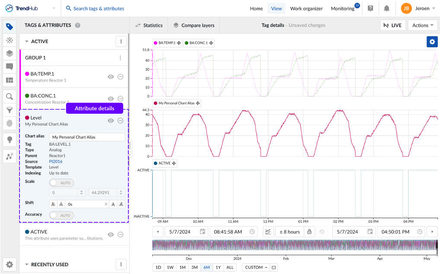
Task: Open the Monitoring menu item
Action: coord(342,9)
